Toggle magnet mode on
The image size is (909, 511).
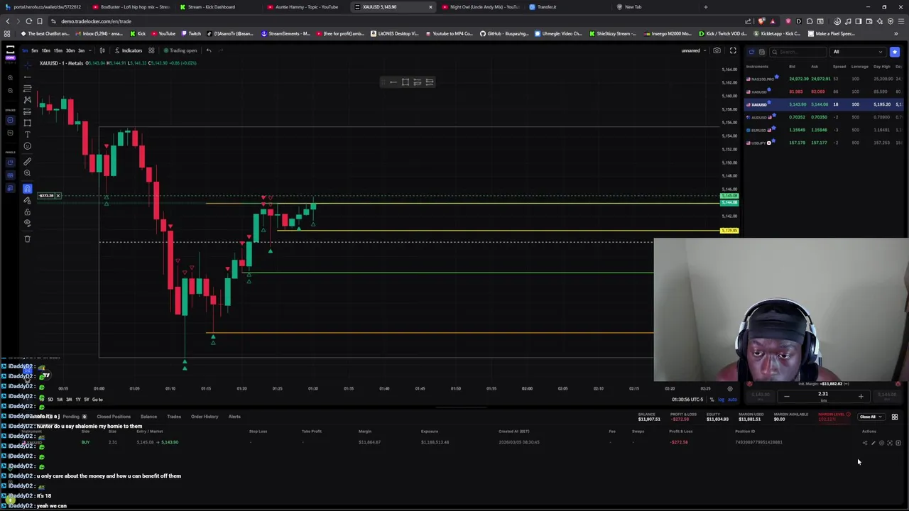pos(27,188)
